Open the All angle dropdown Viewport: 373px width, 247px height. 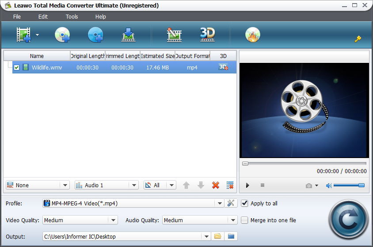tap(171, 185)
